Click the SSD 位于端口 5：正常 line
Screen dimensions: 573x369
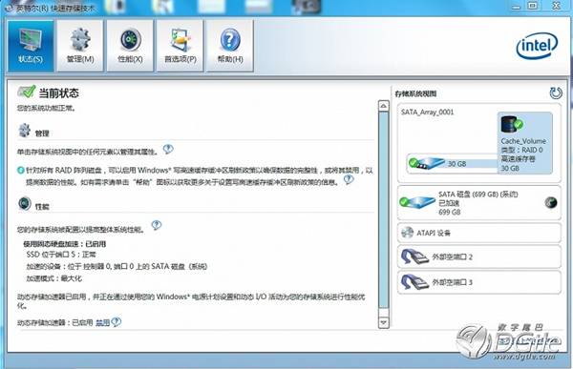coord(61,255)
